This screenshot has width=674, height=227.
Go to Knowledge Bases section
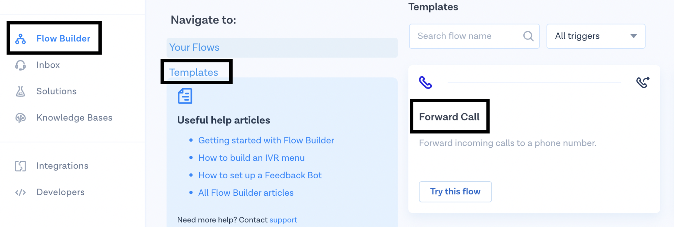point(74,118)
